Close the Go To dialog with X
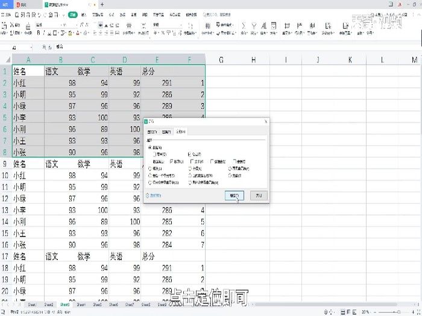This screenshot has height=316, width=422. point(266,122)
